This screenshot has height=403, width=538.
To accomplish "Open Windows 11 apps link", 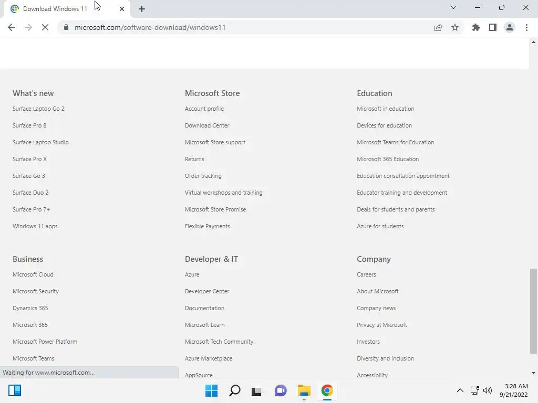I will pyautogui.click(x=35, y=226).
